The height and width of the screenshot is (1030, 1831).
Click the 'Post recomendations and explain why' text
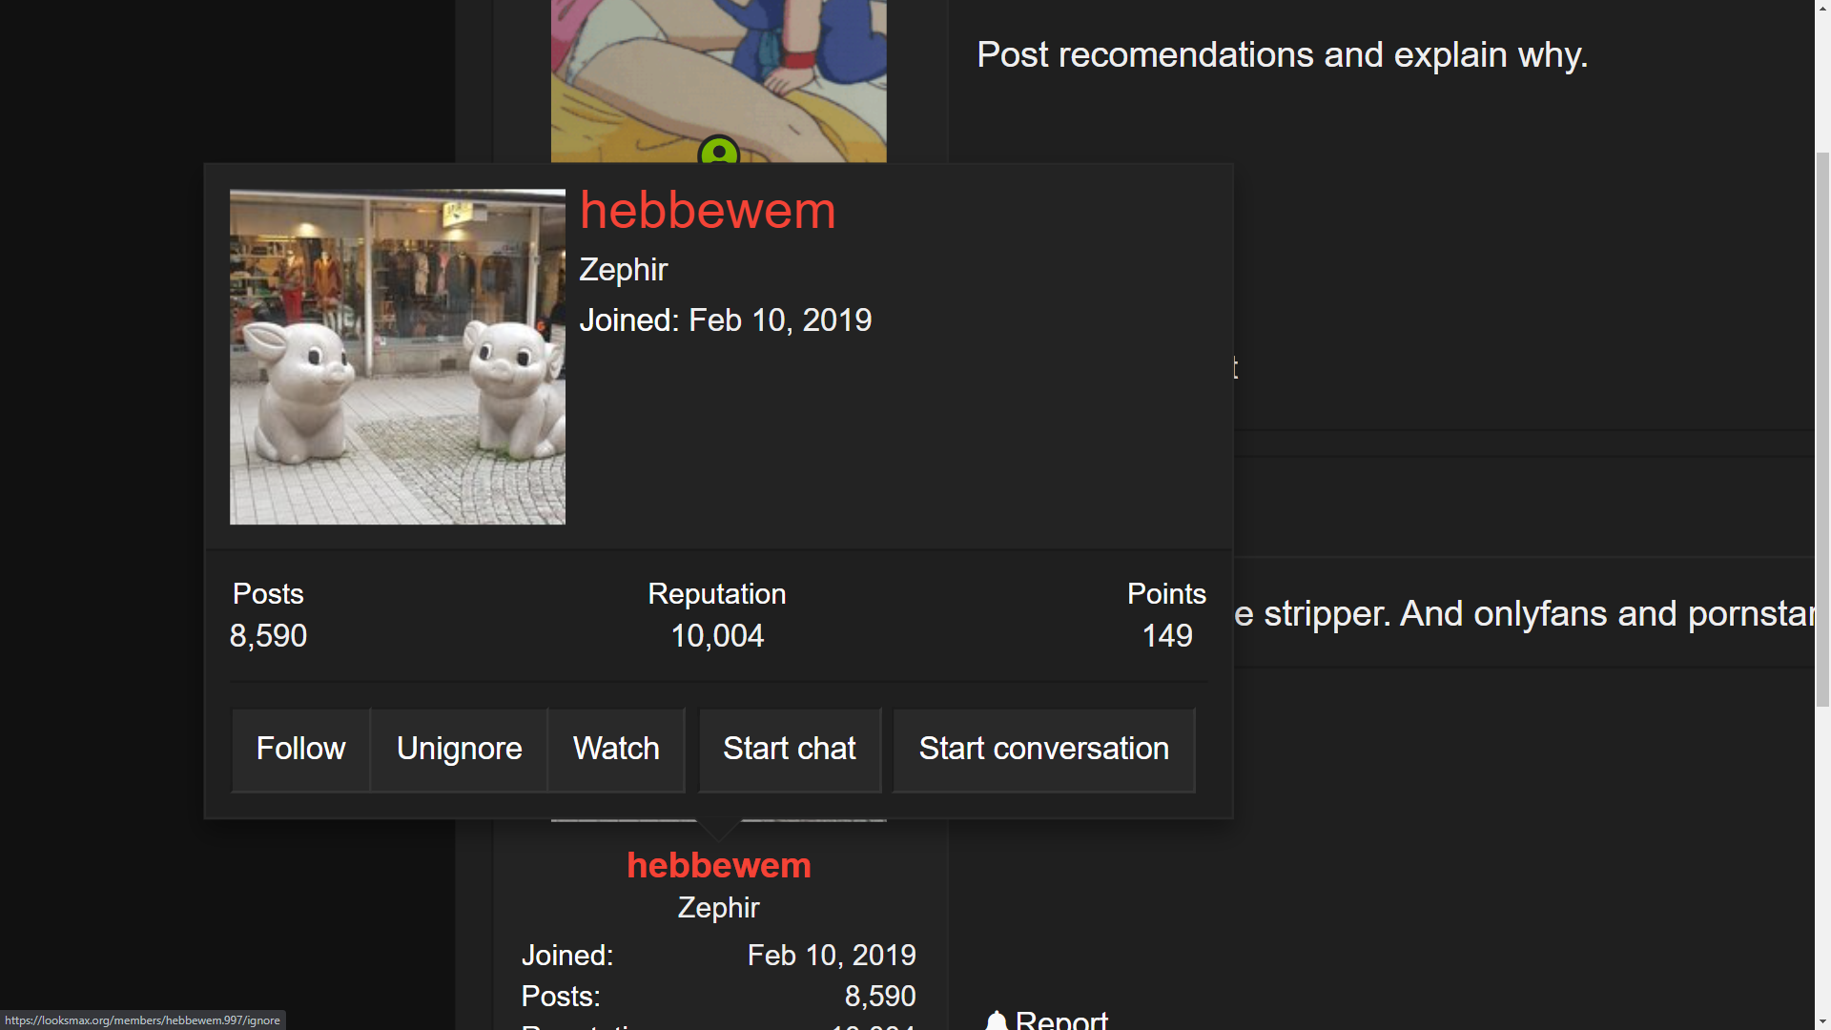[1283, 55]
